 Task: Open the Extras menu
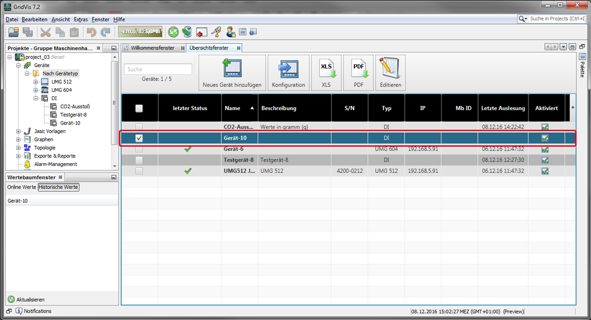81,19
